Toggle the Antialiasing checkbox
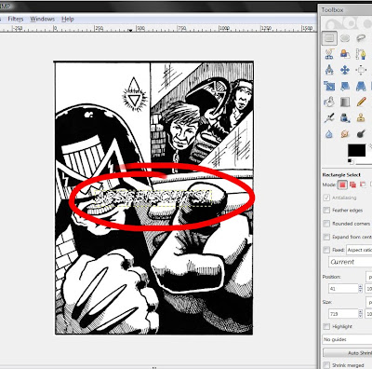This screenshot has width=372, height=369. [x=326, y=198]
